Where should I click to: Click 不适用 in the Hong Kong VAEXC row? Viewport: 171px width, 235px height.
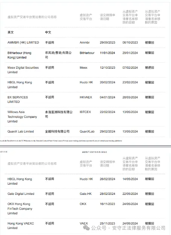pyautogui.click(x=49, y=223)
